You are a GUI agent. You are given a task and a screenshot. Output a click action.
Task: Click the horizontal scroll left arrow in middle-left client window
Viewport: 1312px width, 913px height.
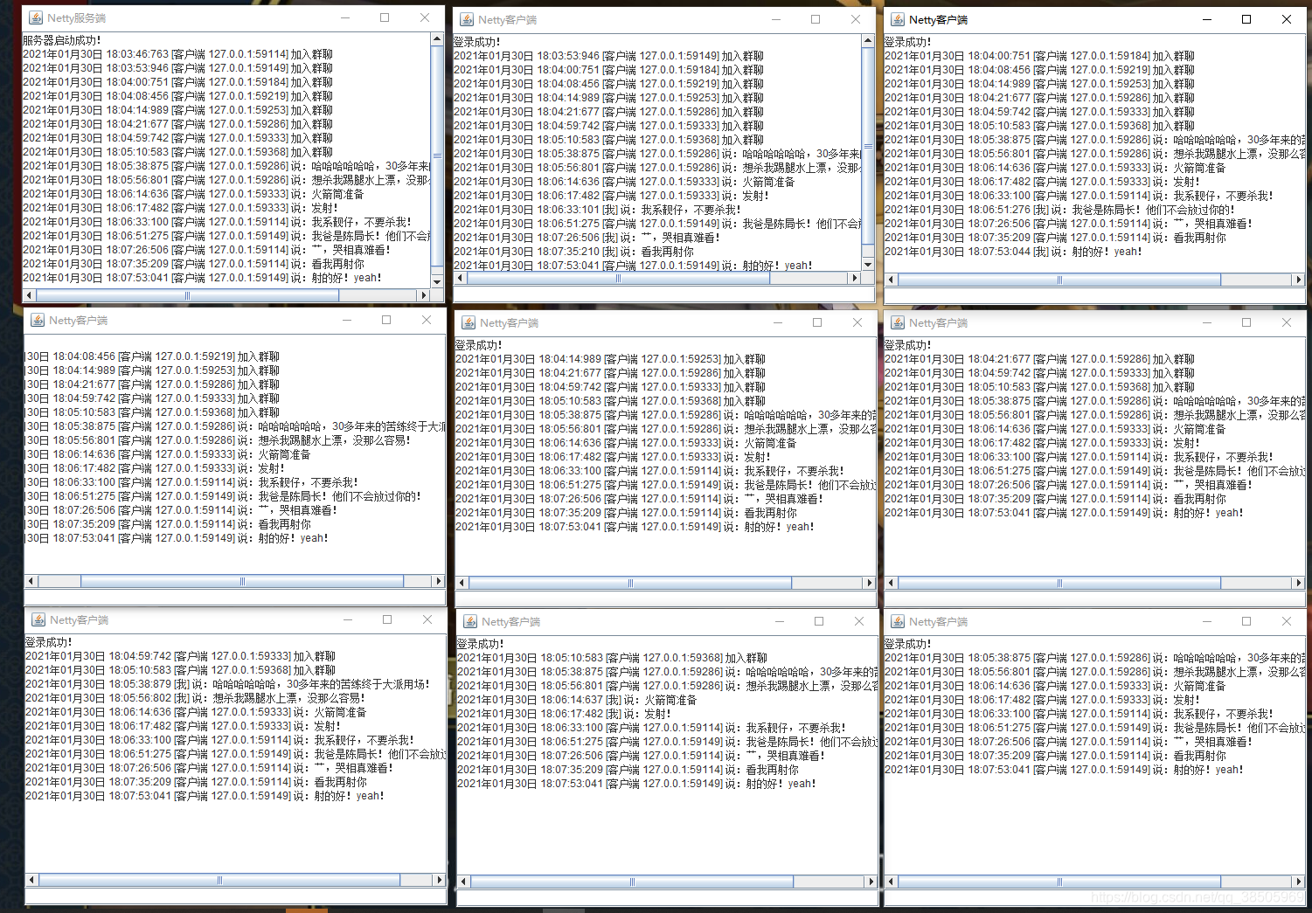[x=31, y=581]
